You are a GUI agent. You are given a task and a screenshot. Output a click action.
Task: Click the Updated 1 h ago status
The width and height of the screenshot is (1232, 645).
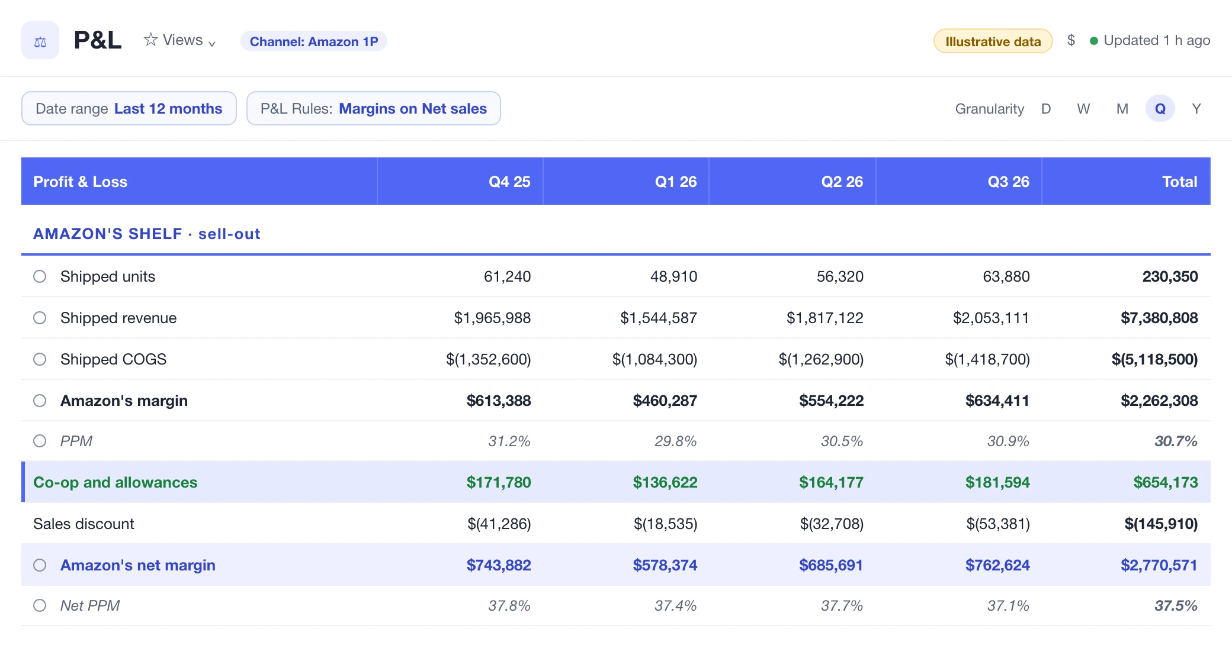point(1150,40)
